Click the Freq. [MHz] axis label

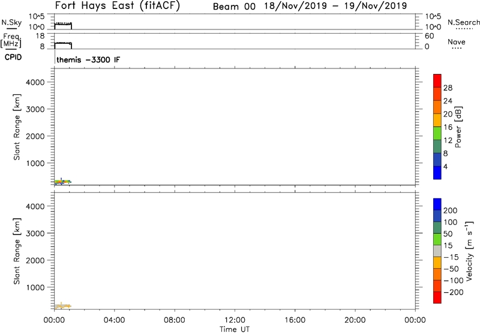click(x=11, y=41)
